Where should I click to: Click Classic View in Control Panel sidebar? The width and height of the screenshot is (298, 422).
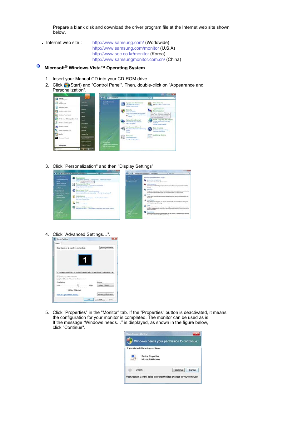(x=106, y=104)
